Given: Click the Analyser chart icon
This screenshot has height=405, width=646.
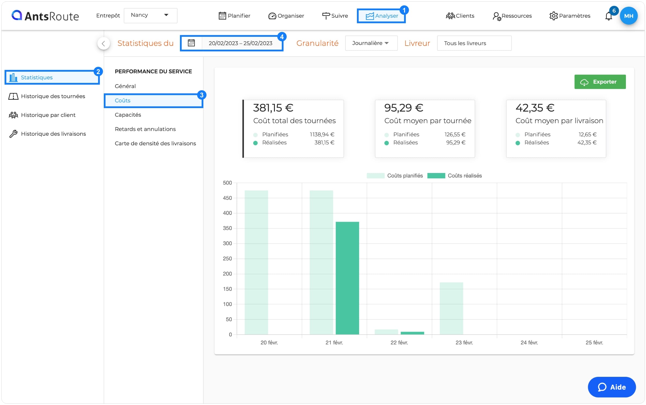Looking at the screenshot, I should coord(370,16).
